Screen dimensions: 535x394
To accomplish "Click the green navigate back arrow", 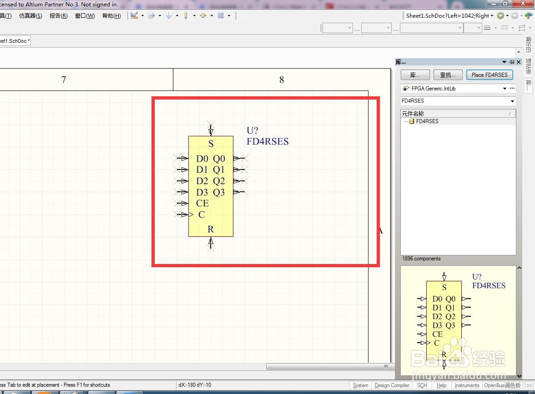I will click(x=500, y=15).
